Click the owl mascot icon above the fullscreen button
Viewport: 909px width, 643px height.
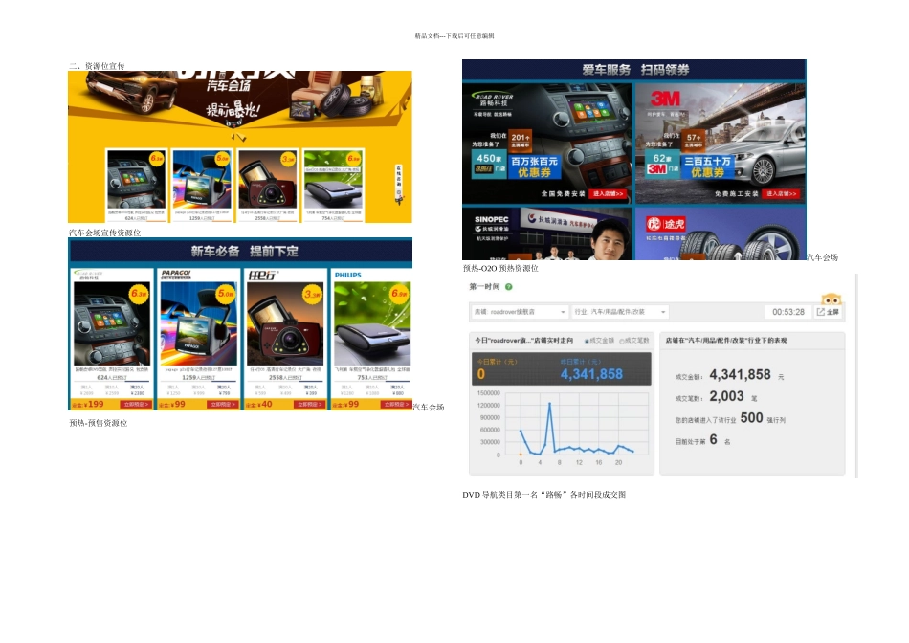point(831,299)
